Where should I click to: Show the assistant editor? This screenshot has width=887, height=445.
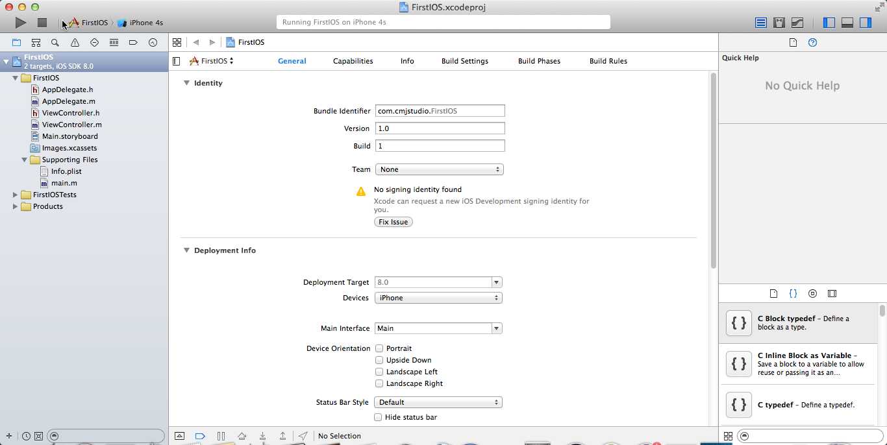pyautogui.click(x=779, y=23)
